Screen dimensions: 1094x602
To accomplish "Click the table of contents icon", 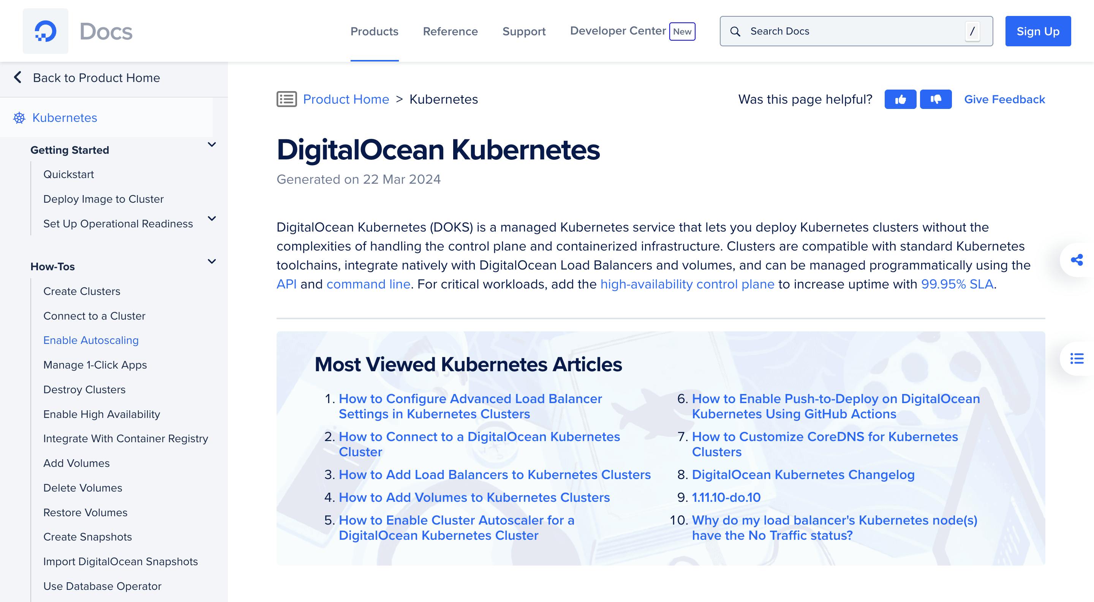I will tap(1078, 356).
